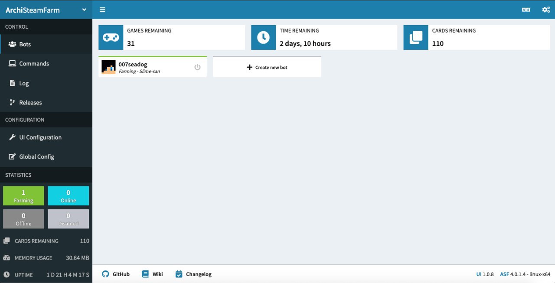This screenshot has width=555, height=283.
Task: Click the Wiki book icon in the footer
Action: [x=145, y=274]
